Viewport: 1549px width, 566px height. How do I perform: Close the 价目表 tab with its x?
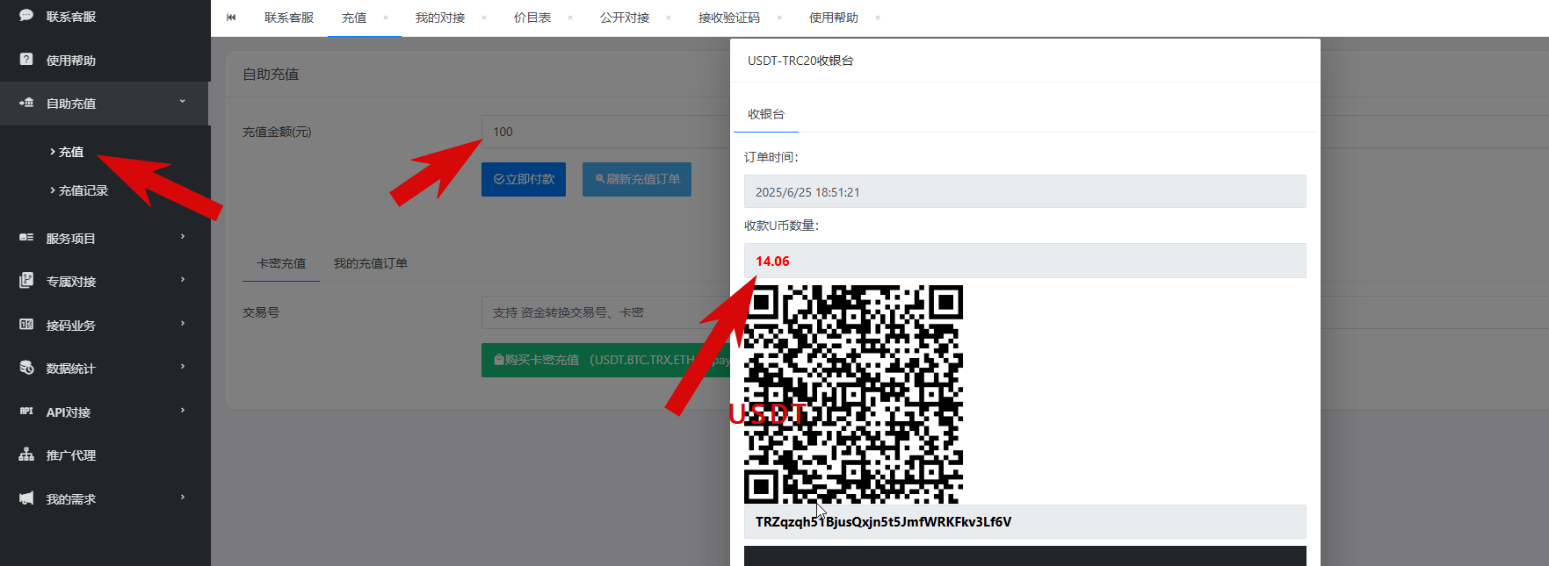point(570,18)
